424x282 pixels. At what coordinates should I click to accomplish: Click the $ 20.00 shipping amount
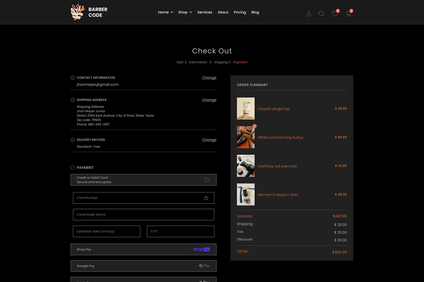pyautogui.click(x=341, y=225)
